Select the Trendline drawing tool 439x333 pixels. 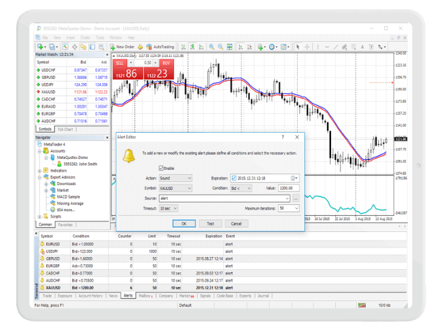click(x=336, y=47)
